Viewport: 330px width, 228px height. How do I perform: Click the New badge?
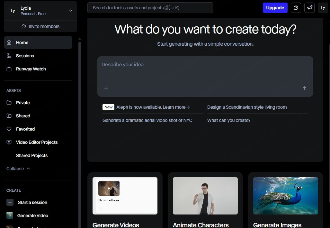coord(108,107)
